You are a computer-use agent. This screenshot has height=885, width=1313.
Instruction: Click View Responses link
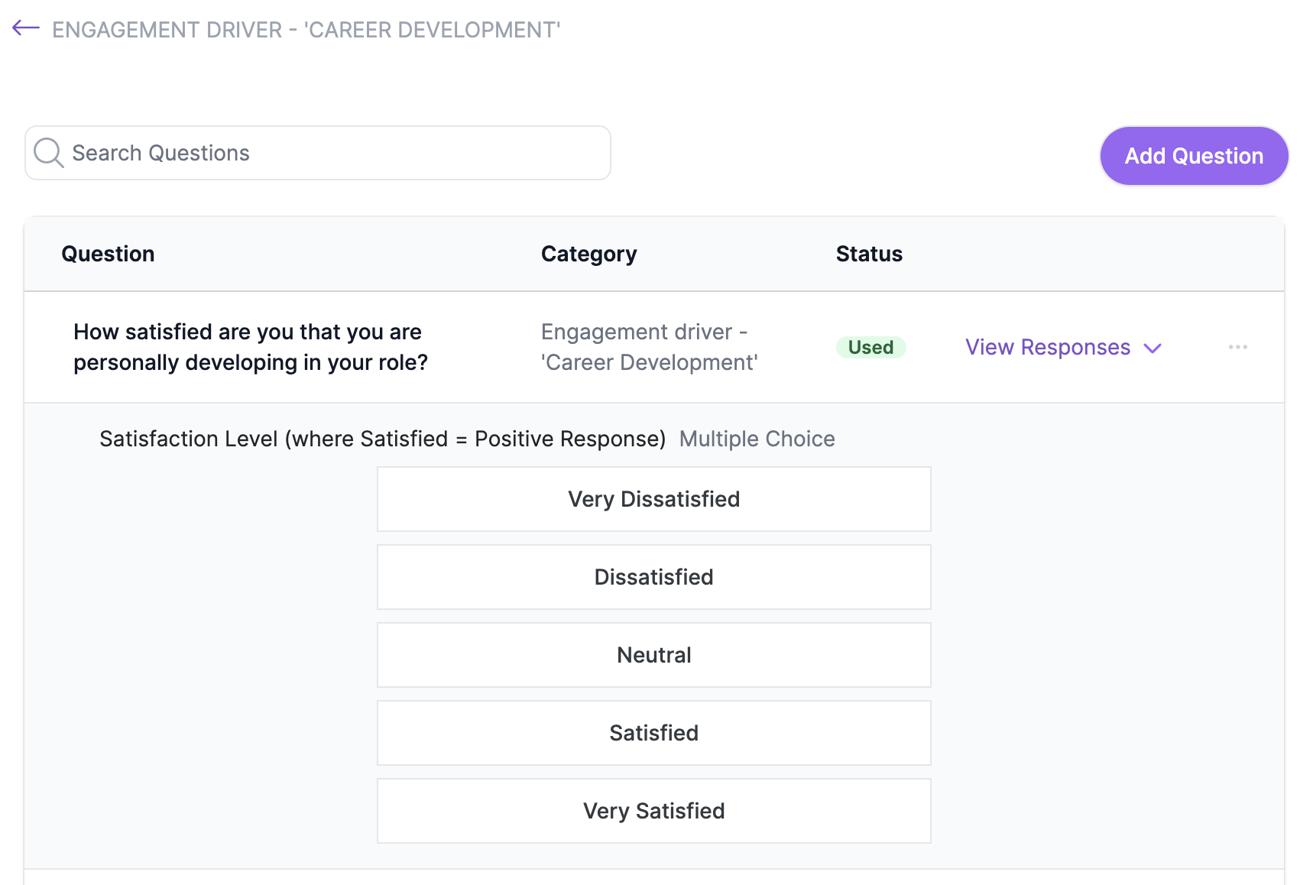tap(1048, 347)
